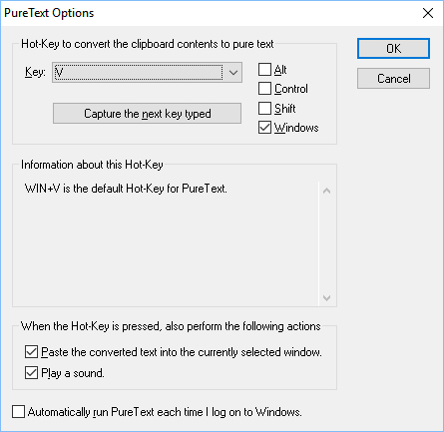Screen dimensions: 444x432
Task: Click the info box scroll up arrow
Action: click(327, 191)
